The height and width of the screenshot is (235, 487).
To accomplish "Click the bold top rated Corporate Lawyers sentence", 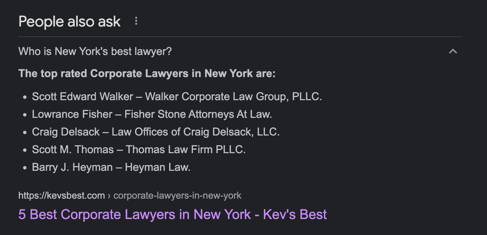I will (147, 73).
